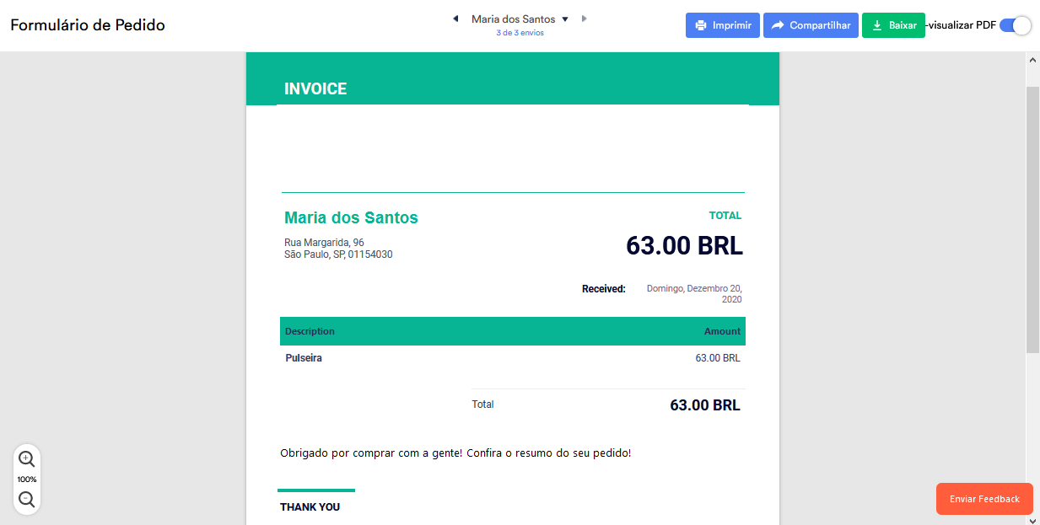Click the Baixar button

click(x=893, y=25)
